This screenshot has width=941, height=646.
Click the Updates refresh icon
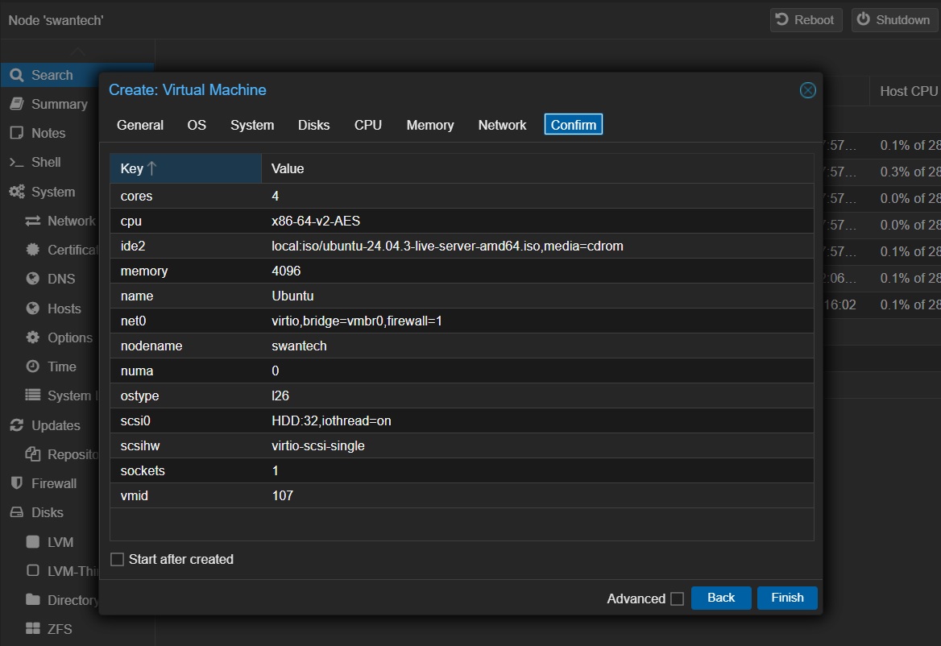17,425
